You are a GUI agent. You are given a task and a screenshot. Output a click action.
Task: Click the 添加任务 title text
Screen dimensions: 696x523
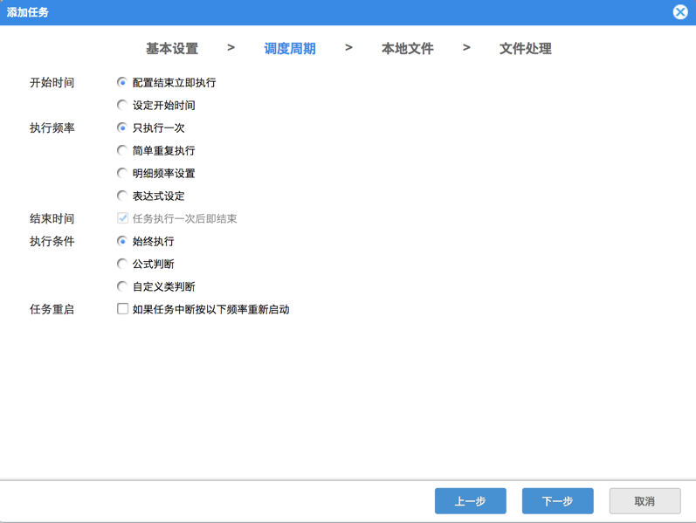click(28, 12)
